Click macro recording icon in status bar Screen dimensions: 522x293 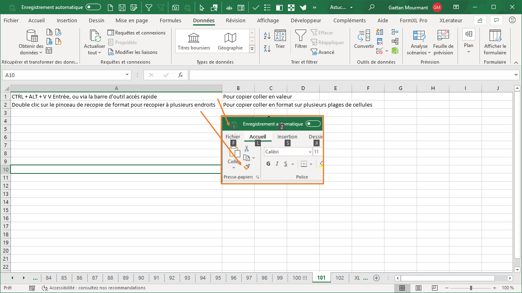point(32,288)
